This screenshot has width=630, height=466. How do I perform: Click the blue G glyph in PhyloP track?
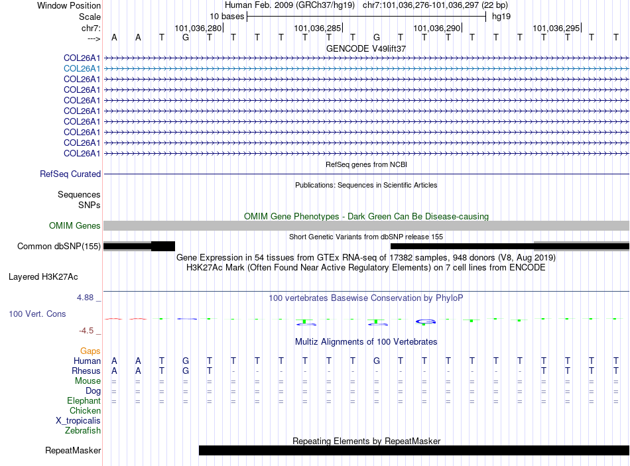click(426, 321)
